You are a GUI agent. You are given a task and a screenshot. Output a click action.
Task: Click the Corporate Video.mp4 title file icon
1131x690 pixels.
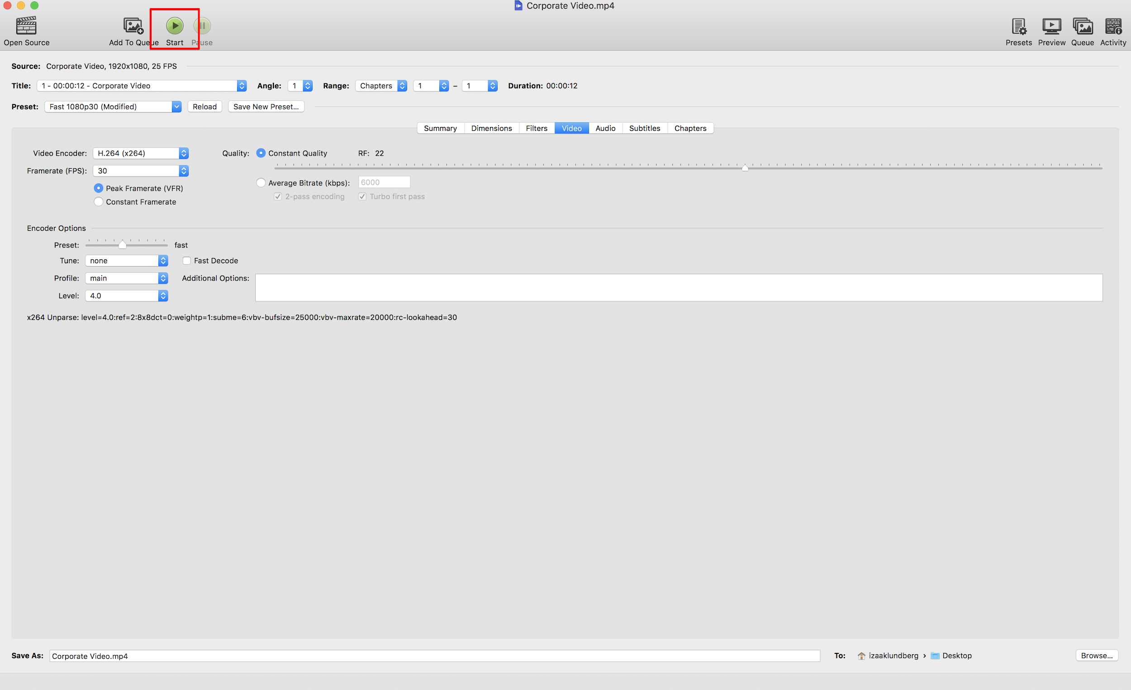[x=518, y=5]
